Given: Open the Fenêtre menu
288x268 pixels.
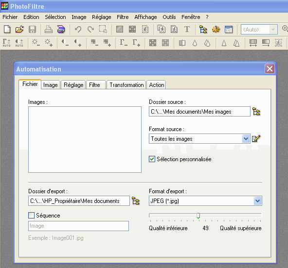Looking at the screenshot, I should coord(191,17).
